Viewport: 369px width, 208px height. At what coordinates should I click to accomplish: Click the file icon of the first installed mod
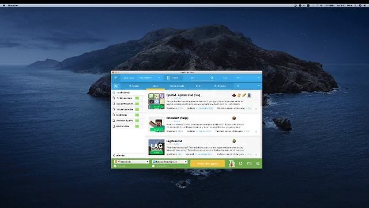(114, 98)
